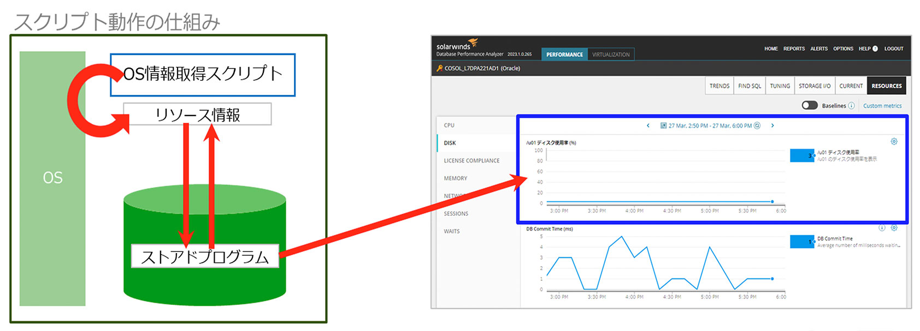Click the last data point on DB Commit Time line
This screenshot has width=920, height=331.
pyautogui.click(x=772, y=279)
